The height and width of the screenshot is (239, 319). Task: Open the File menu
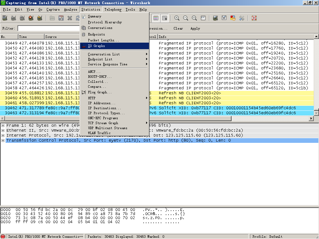click(7, 10)
